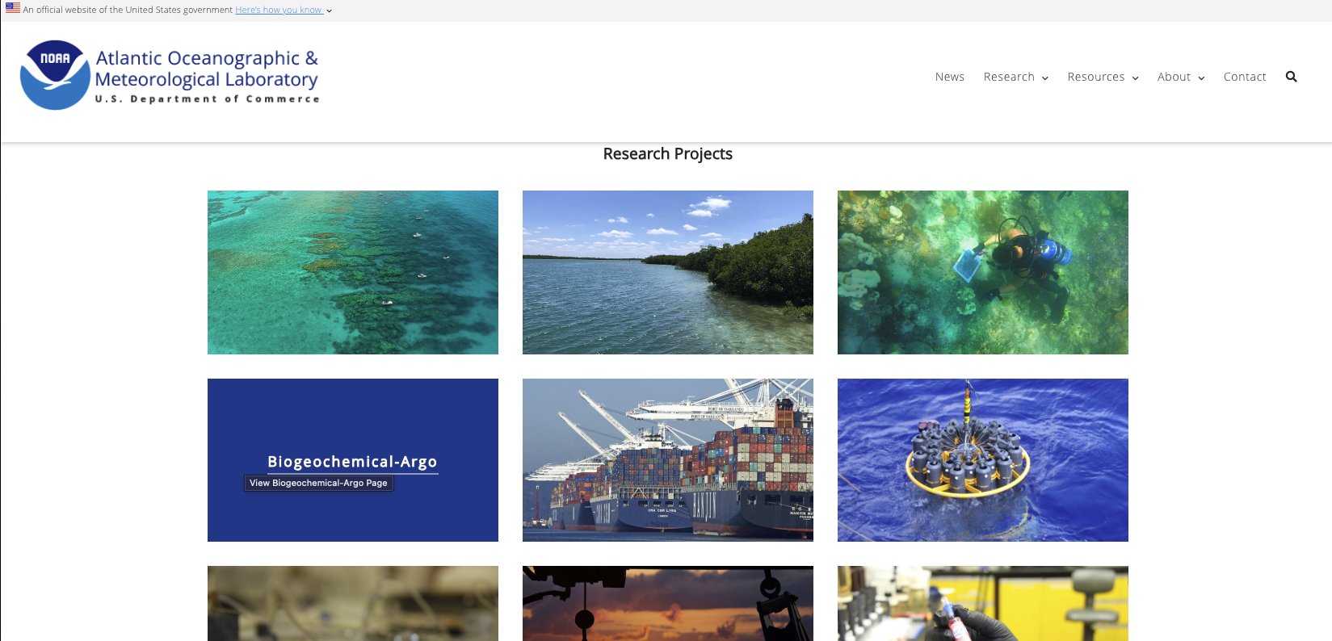Click the container ship project image
Viewport: 1332px width, 641px height.
click(668, 460)
